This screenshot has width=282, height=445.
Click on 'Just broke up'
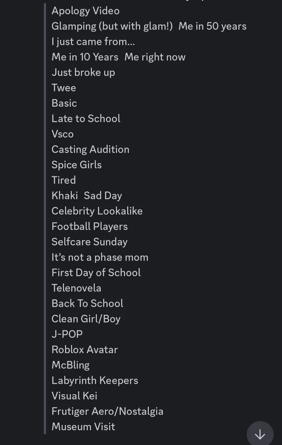pyautogui.click(x=83, y=72)
